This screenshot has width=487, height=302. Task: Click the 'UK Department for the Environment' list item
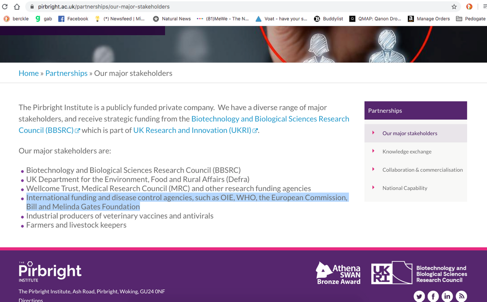pyautogui.click(x=138, y=179)
